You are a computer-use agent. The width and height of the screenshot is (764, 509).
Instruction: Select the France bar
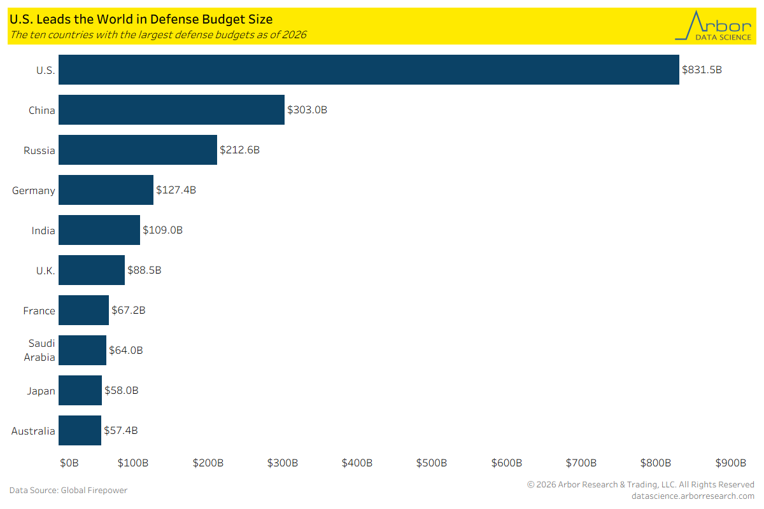click(83, 310)
